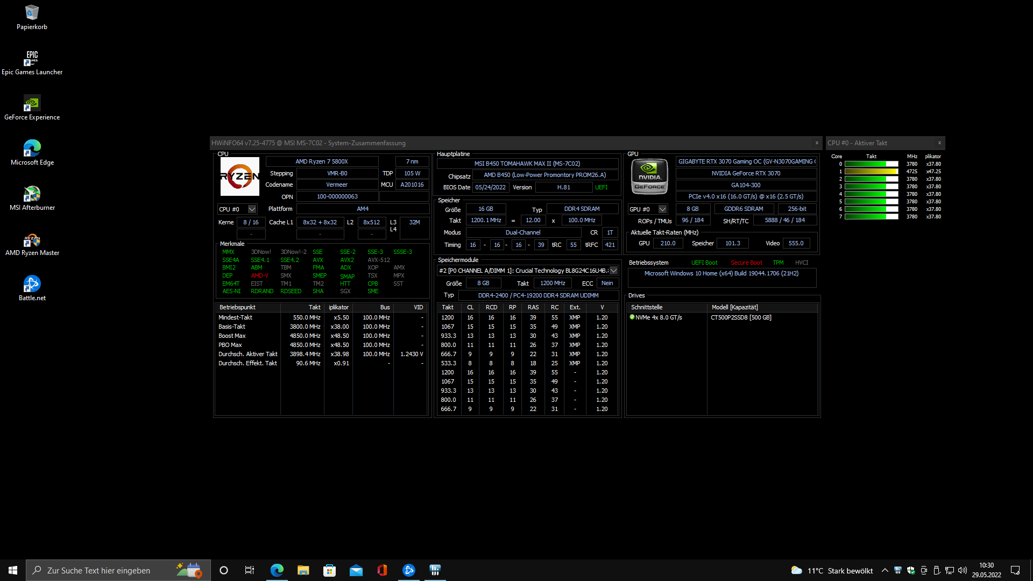Click the Epic Games Launcher shortcut
Image resolution: width=1033 pixels, height=581 pixels.
32,62
